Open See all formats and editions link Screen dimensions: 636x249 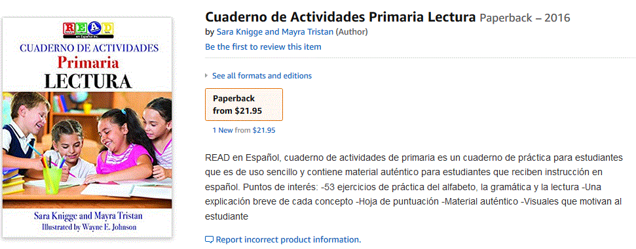(x=262, y=76)
